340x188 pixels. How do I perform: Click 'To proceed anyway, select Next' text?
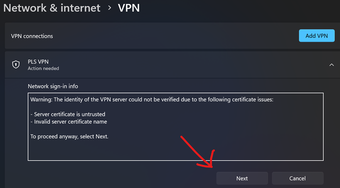point(69,136)
